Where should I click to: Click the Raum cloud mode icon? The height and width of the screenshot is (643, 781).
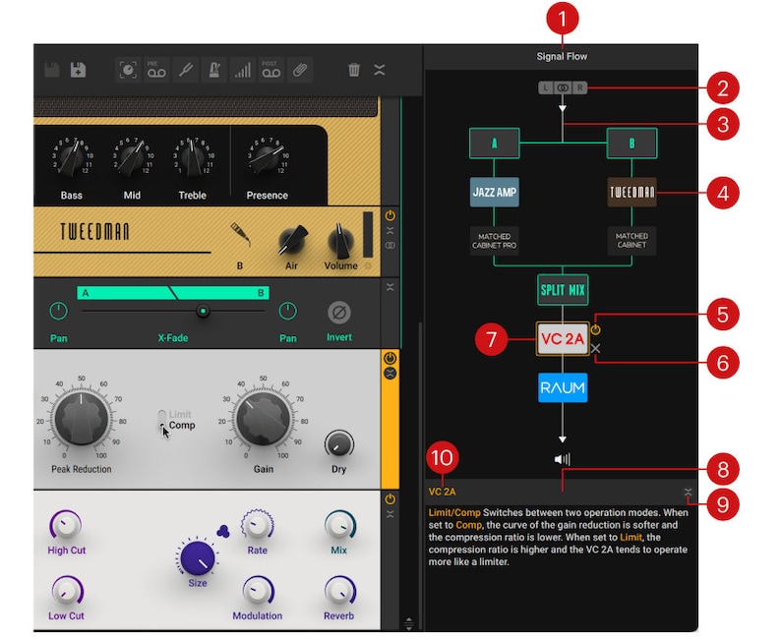coord(223,532)
